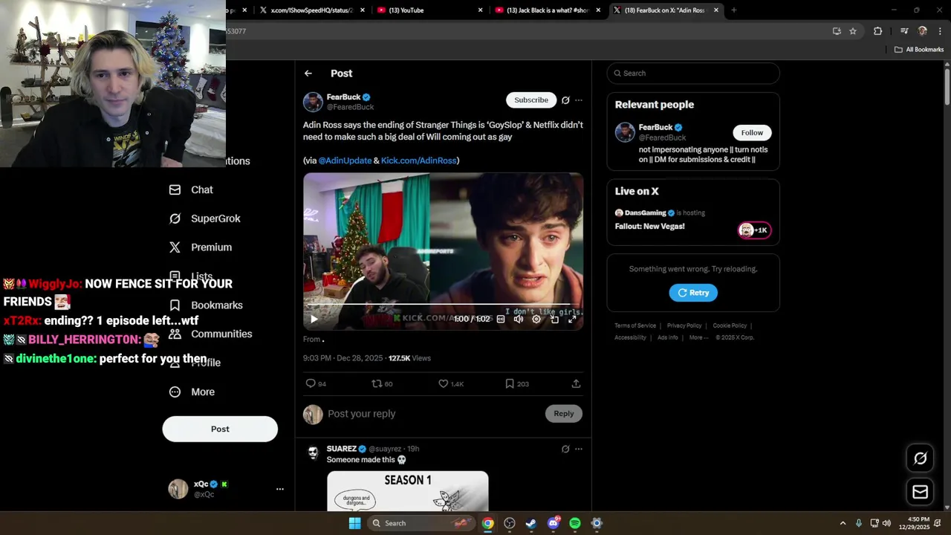Screen dimensions: 951x535
Task: Open Chrome extensions puzzle icon
Action: coord(878,31)
